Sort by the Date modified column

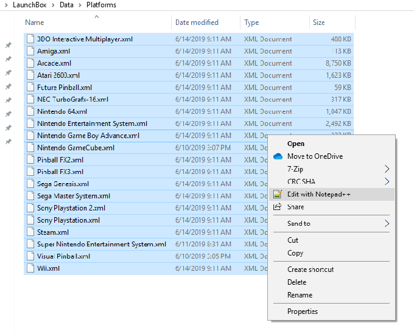coord(197,23)
